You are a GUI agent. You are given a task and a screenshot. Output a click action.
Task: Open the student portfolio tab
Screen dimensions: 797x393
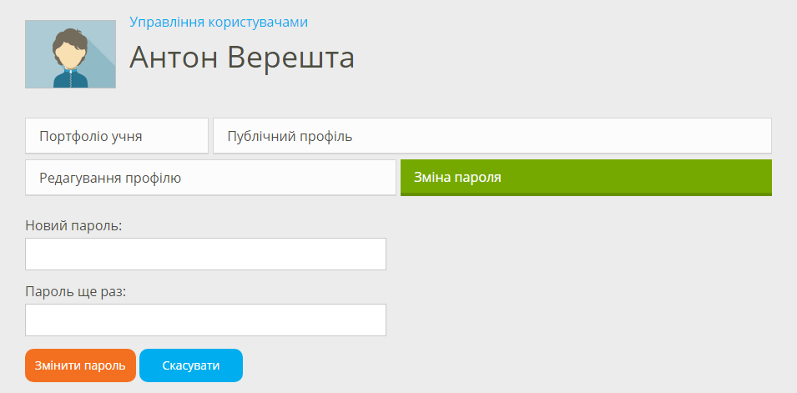coord(117,136)
